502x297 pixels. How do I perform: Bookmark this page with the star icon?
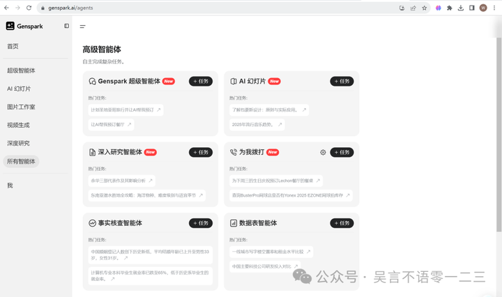tap(424, 8)
